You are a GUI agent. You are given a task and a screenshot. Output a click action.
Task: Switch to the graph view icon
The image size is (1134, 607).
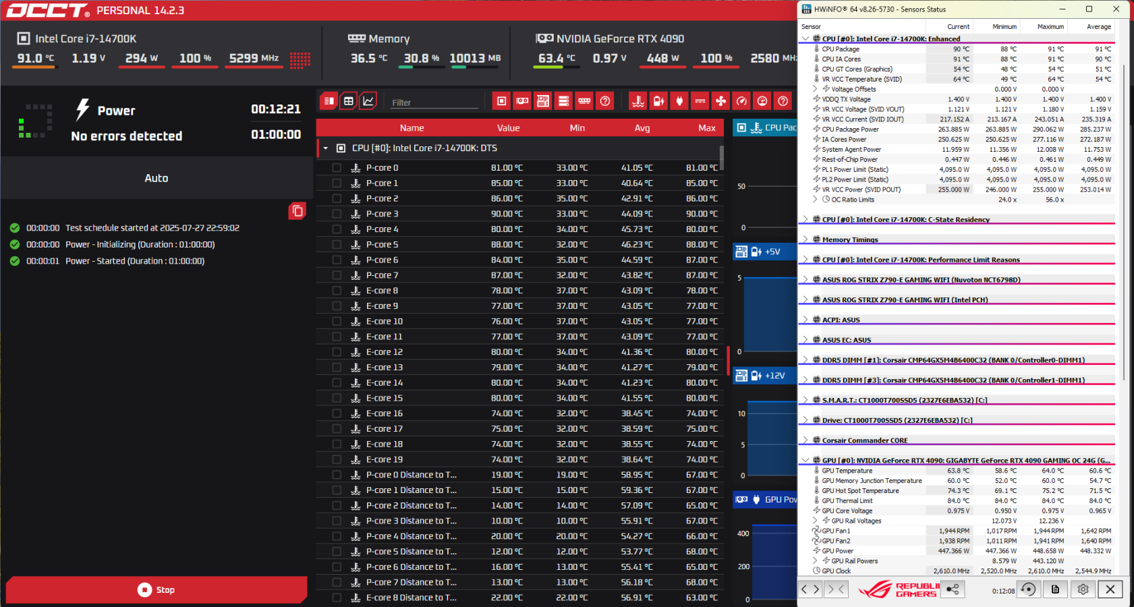[x=368, y=101]
